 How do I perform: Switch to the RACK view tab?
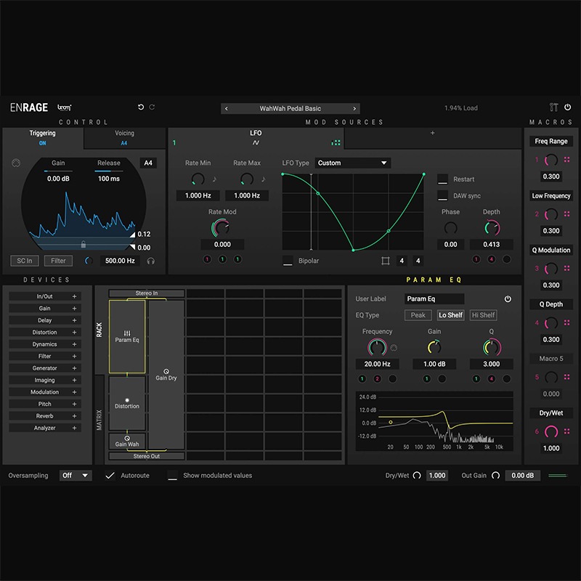click(x=99, y=330)
